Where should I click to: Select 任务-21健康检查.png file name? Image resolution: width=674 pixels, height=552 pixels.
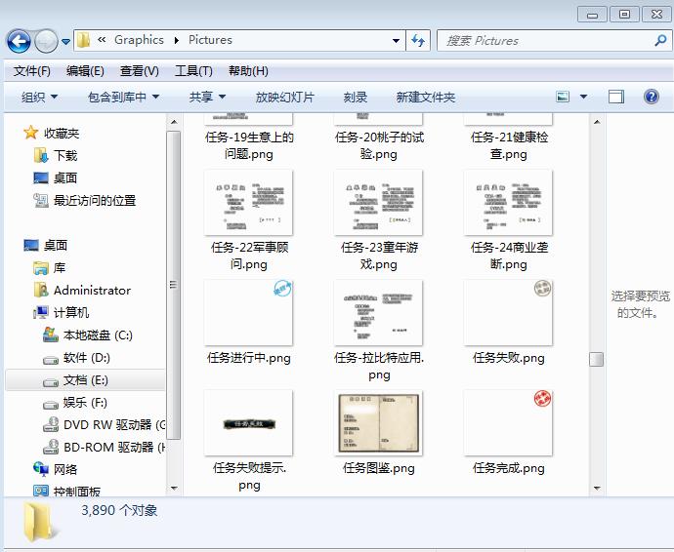coord(509,145)
